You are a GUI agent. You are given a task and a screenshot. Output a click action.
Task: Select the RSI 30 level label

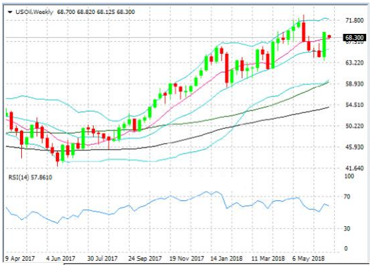coord(347,229)
